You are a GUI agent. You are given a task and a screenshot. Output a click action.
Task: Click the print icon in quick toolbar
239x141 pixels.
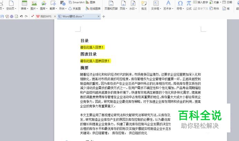tap(12, 17)
